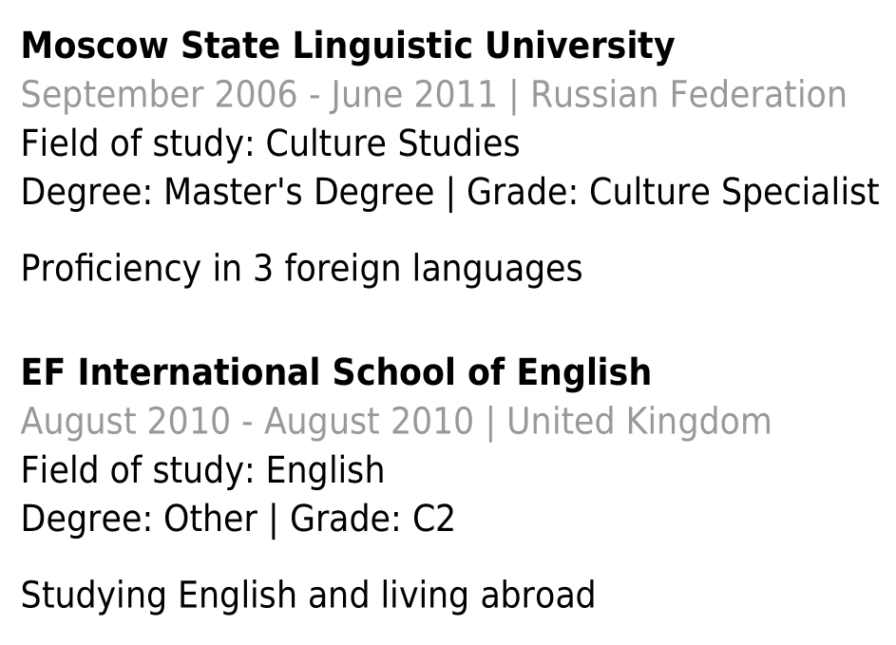Click the United Kingdom location text
Image resolution: width=896 pixels, height=645 pixels.
point(639,422)
